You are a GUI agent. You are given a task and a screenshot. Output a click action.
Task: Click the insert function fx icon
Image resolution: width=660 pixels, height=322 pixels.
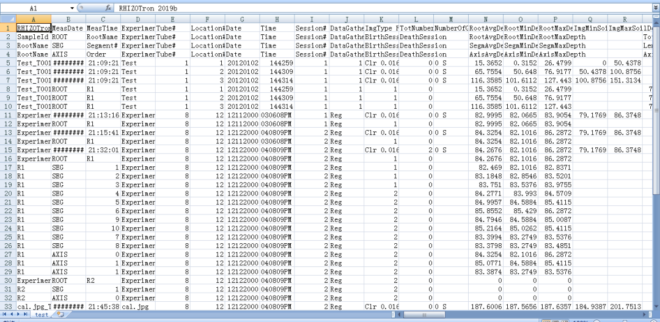[108, 9]
